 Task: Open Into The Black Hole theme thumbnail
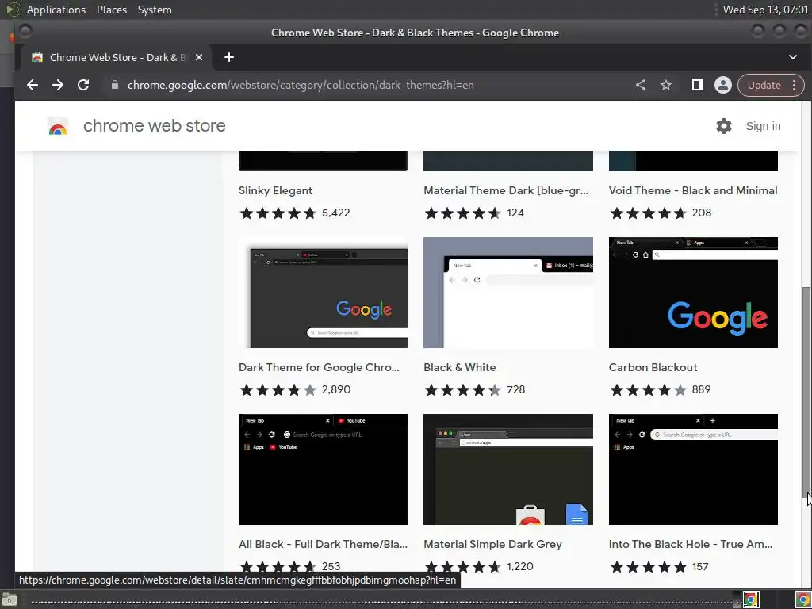(693, 469)
